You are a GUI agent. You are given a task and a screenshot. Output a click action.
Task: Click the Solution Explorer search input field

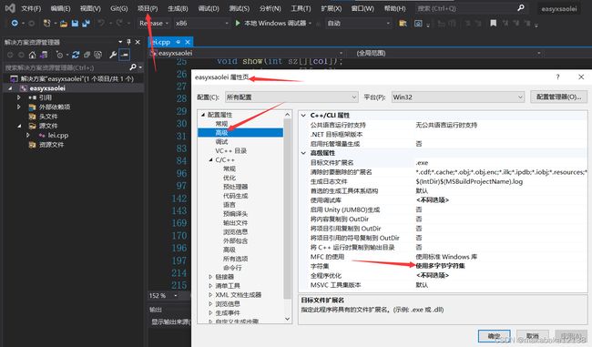[x=66, y=67]
